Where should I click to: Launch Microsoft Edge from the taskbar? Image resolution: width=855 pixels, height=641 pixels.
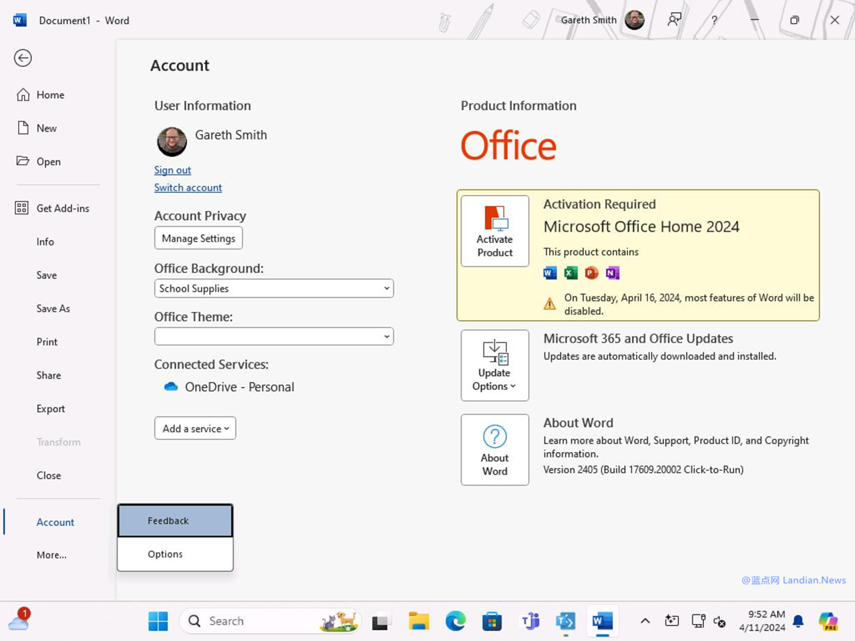coord(456,621)
